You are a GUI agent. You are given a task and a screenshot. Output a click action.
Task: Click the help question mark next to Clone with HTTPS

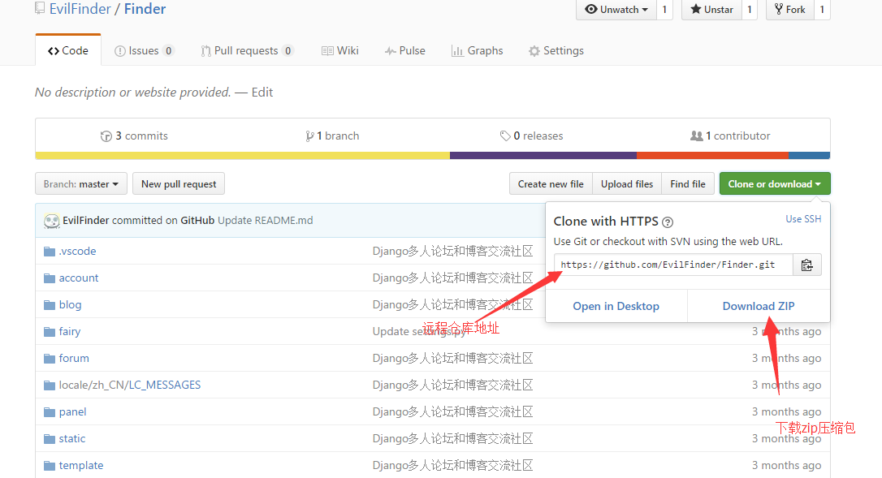tap(667, 222)
